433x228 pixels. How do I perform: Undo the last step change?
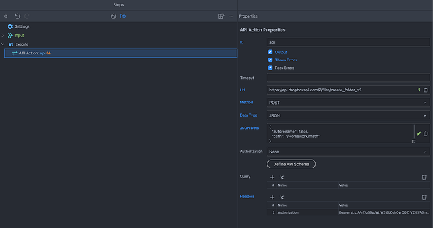(x=18, y=16)
